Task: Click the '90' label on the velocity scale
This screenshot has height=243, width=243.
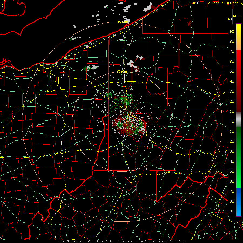Action: click(x=232, y=32)
